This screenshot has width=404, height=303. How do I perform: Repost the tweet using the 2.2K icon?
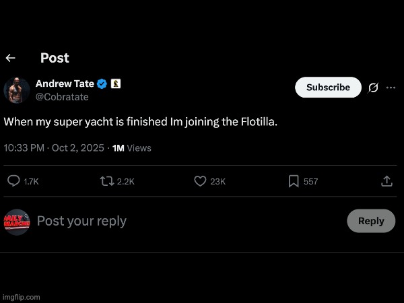pos(107,181)
